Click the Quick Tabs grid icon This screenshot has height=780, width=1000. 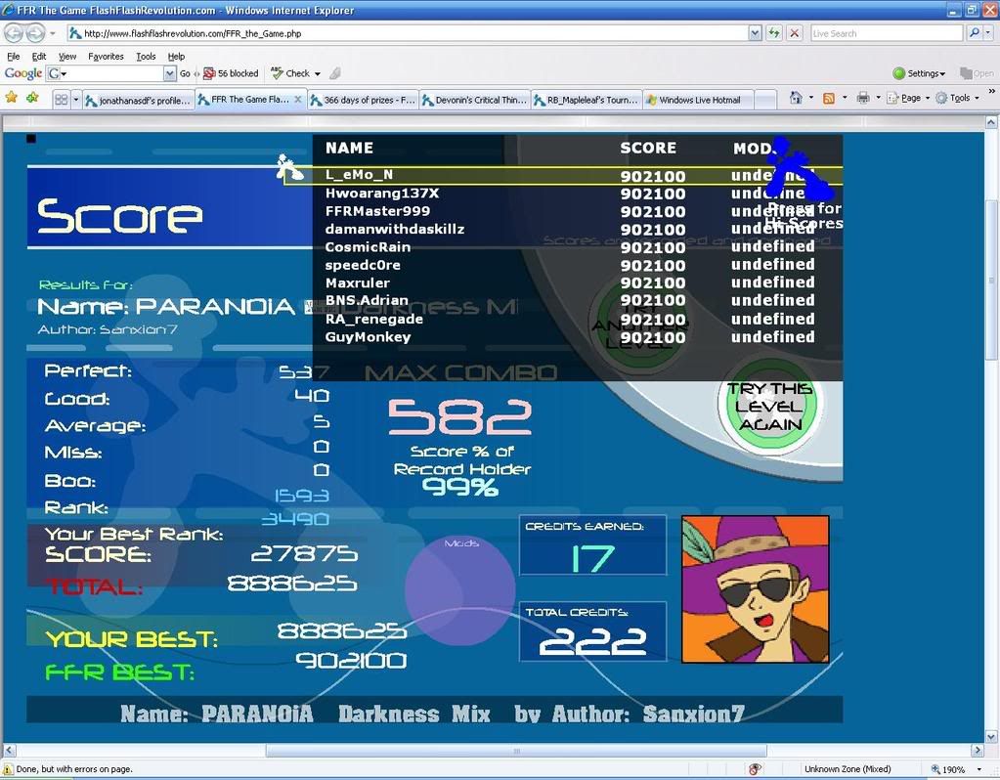tap(61, 100)
